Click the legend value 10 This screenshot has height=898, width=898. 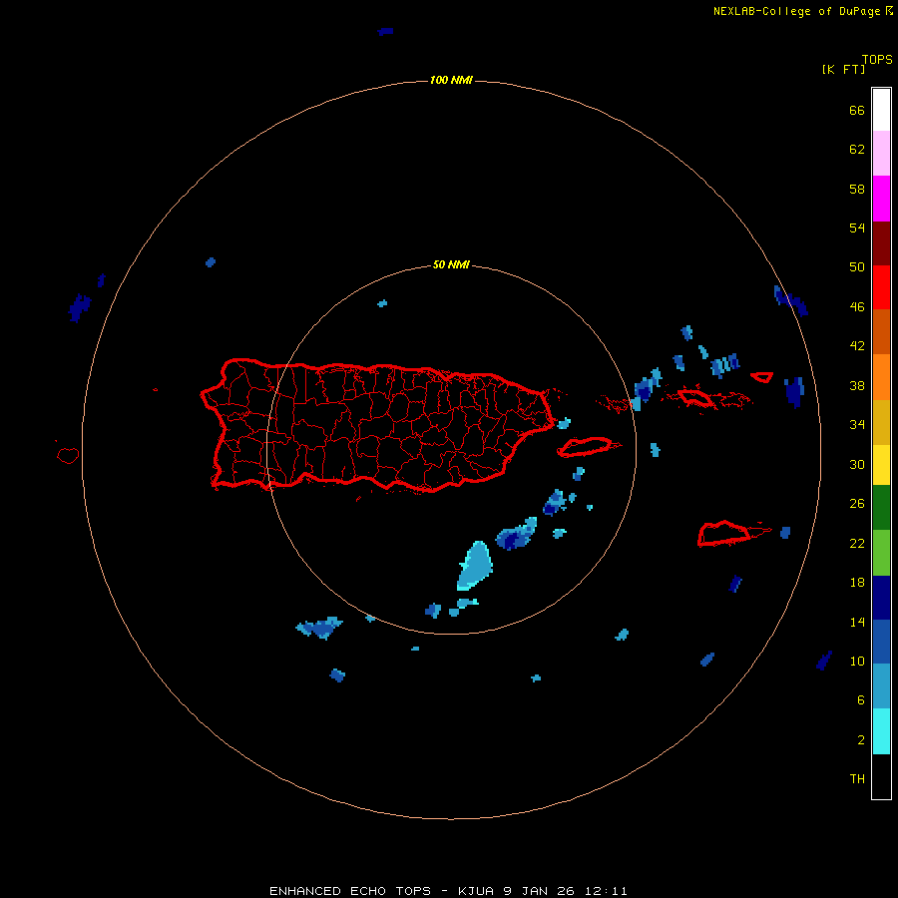tap(857, 662)
